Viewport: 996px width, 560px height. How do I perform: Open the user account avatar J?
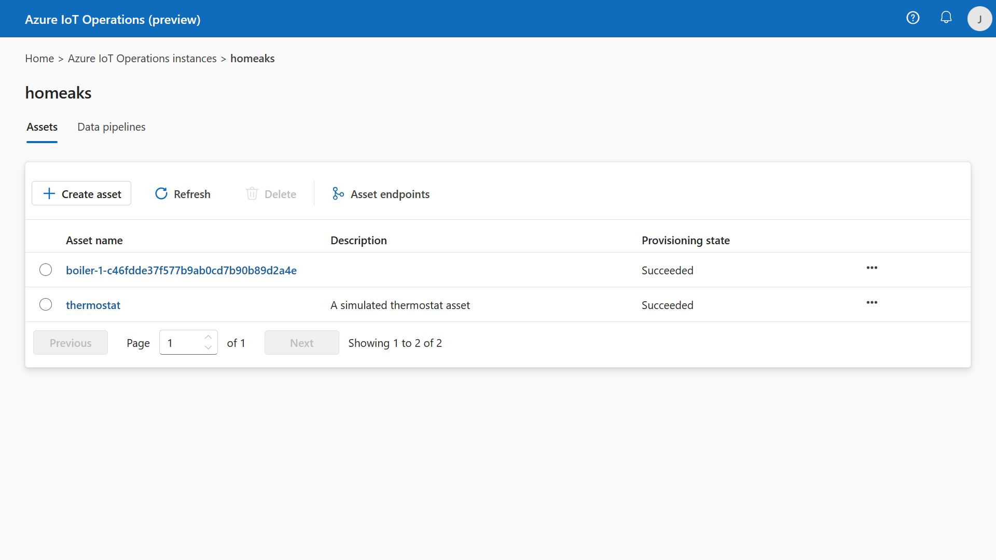pos(979,19)
